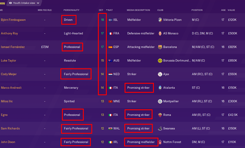Click the Montpellier club badge
Image resolution: width=245 pixels, height=148 pixels.
point(160,101)
